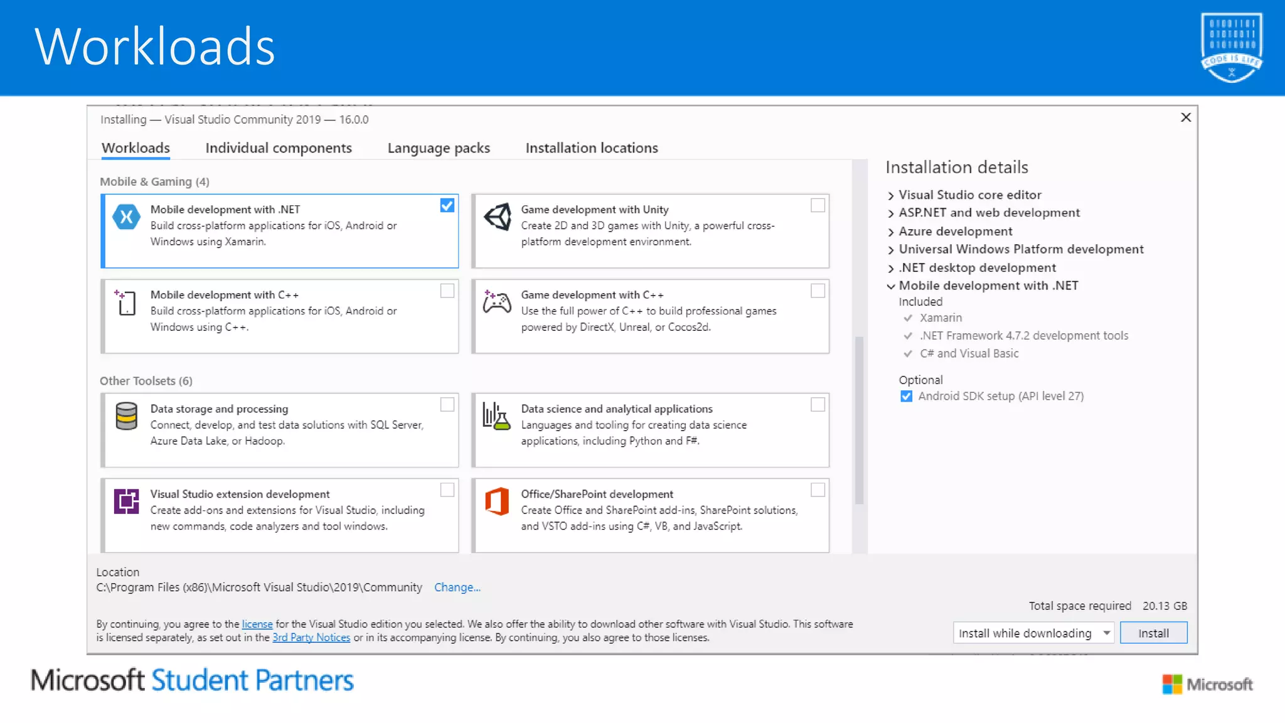Image resolution: width=1285 pixels, height=723 pixels.
Task: Click the Unity game development icon
Action: click(x=497, y=217)
